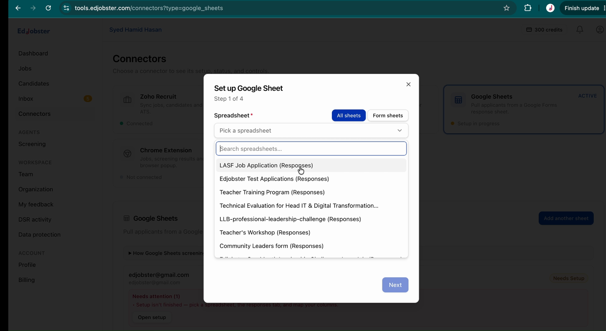Open Candidates in the sidebar
This screenshot has height=331, width=606.
pos(34,84)
